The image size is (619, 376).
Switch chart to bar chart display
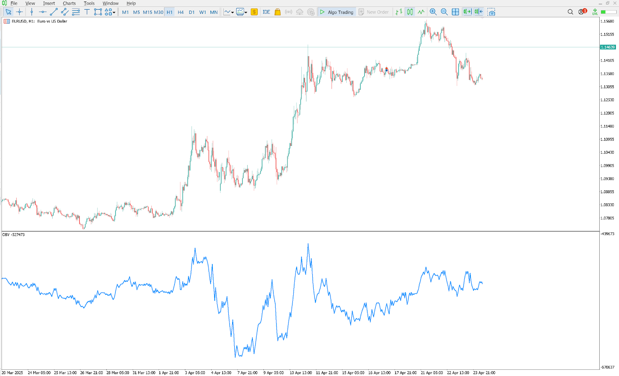399,12
